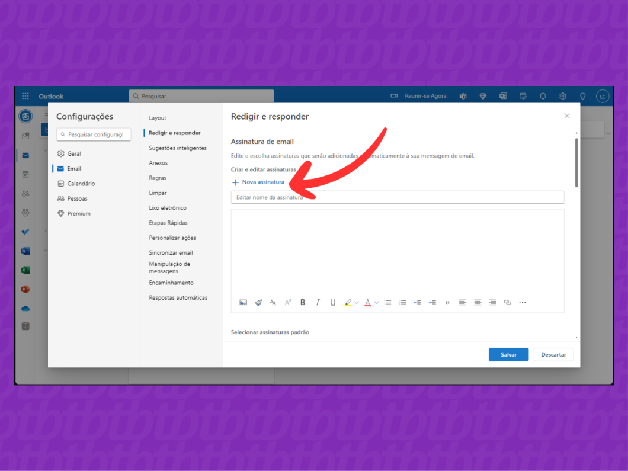Image resolution: width=628 pixels, height=471 pixels.
Task: Click the increase indent icon
Action: pyautogui.click(x=432, y=302)
